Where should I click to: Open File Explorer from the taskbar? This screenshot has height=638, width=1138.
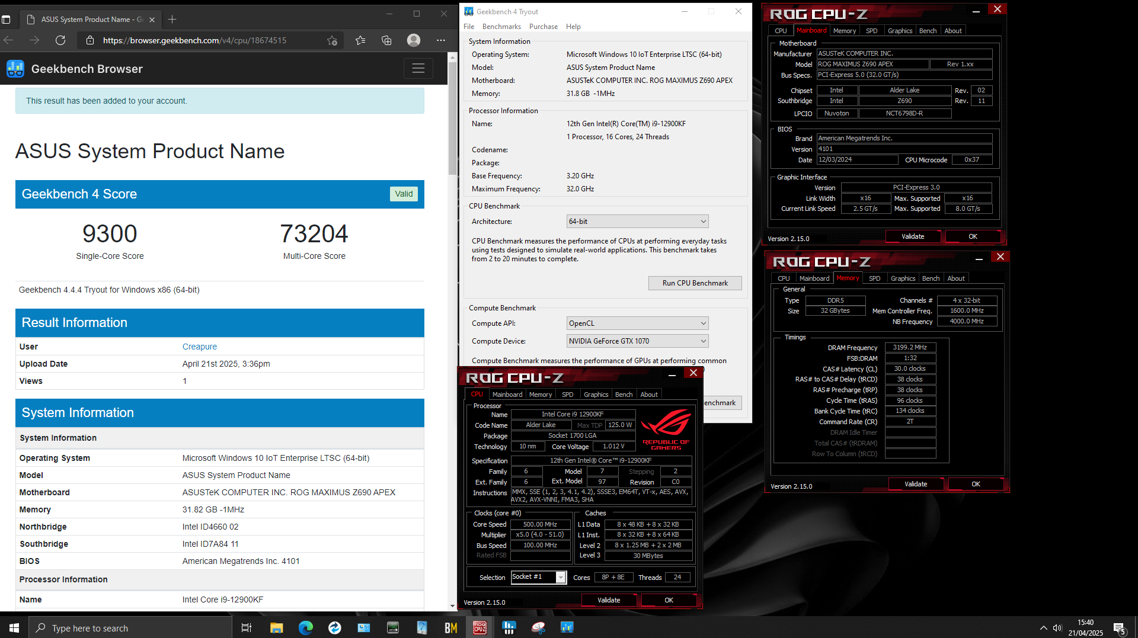276,628
